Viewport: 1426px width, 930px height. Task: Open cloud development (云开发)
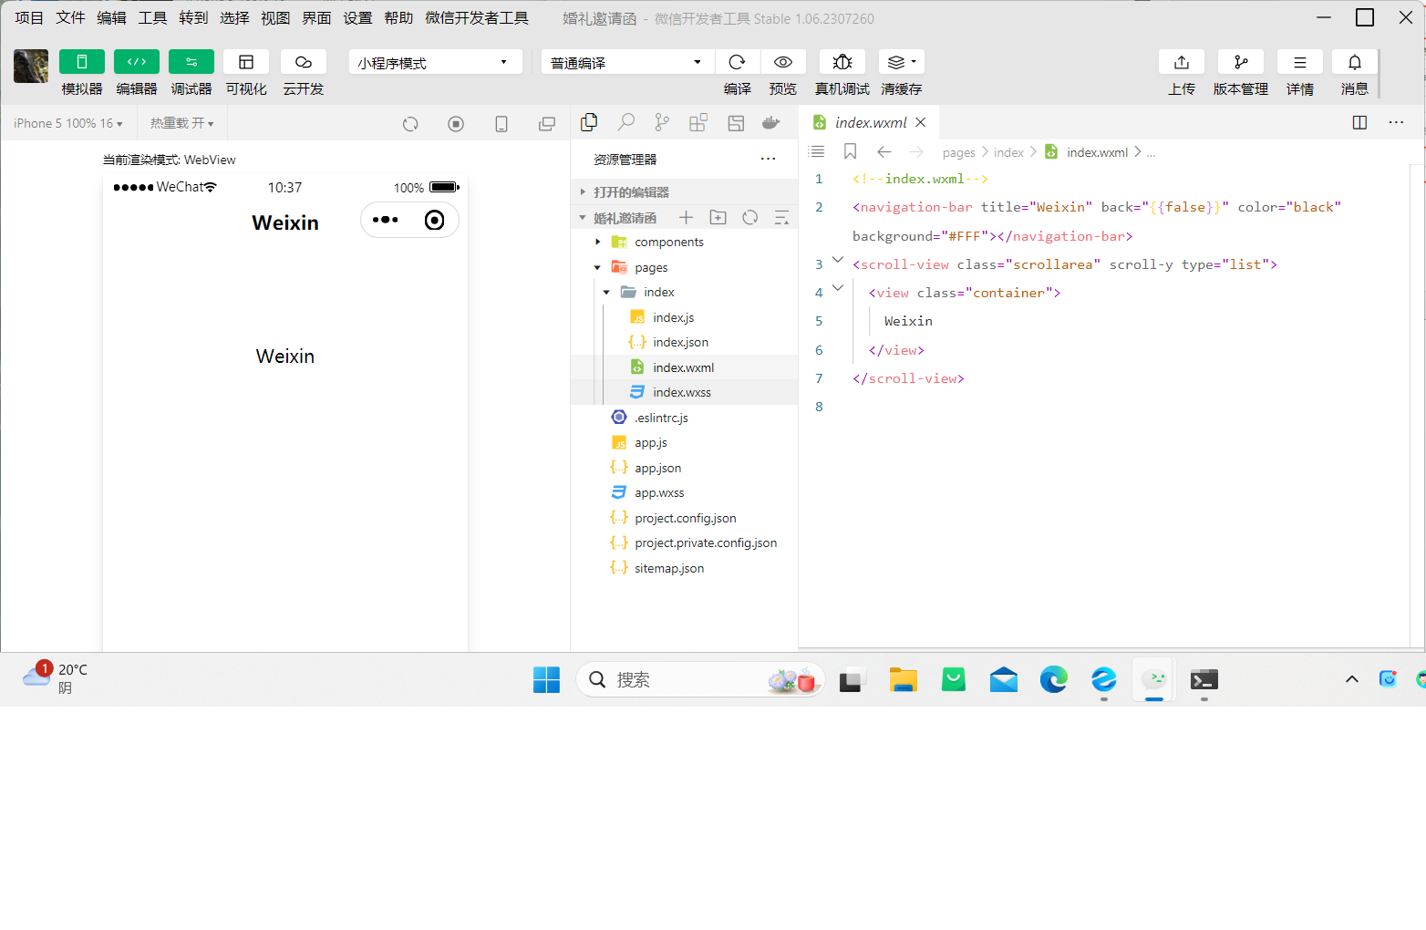tap(304, 62)
